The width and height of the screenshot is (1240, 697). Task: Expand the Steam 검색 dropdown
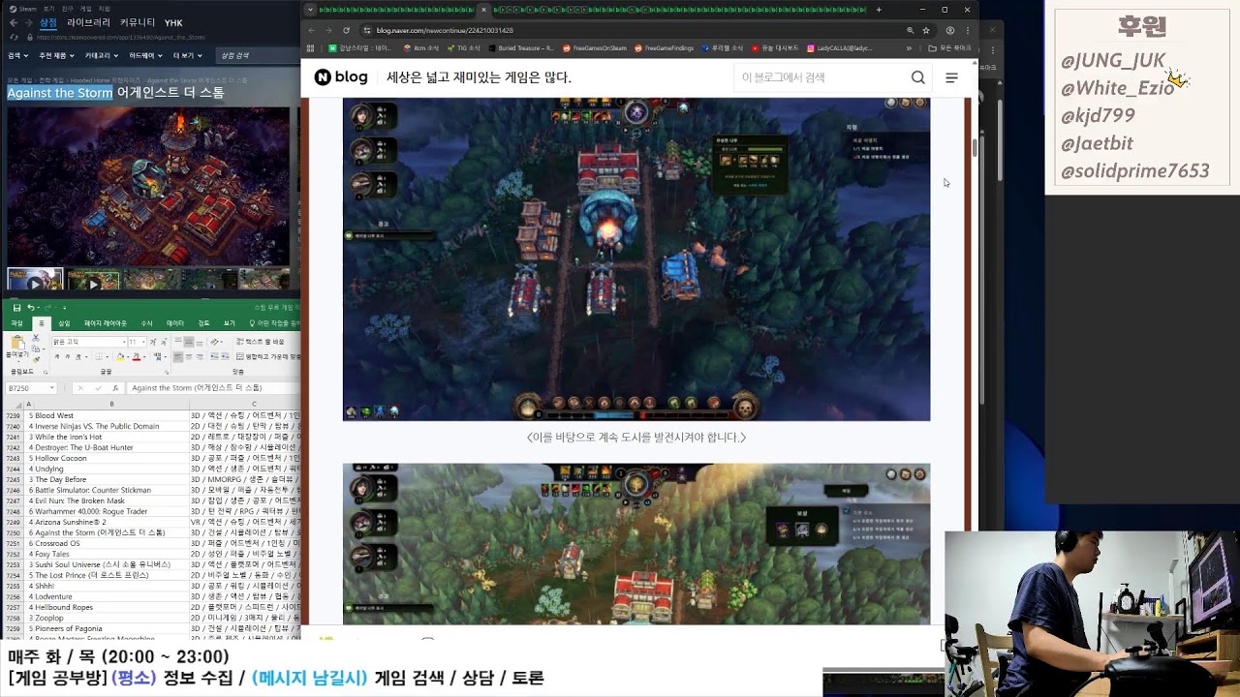pyautogui.click(x=17, y=56)
